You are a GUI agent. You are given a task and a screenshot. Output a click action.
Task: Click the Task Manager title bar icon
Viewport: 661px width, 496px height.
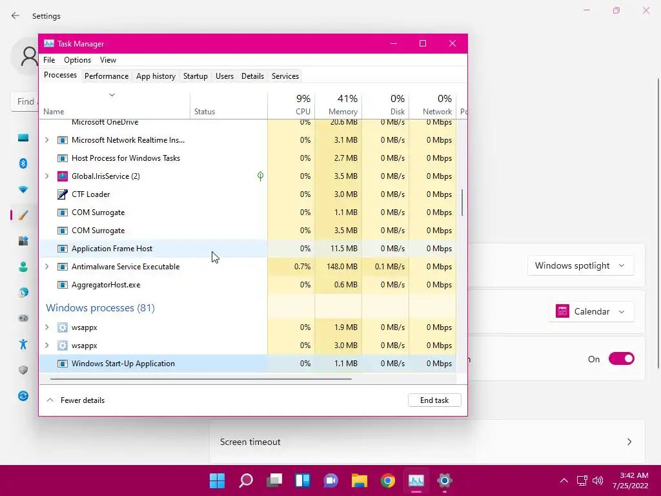(x=49, y=43)
